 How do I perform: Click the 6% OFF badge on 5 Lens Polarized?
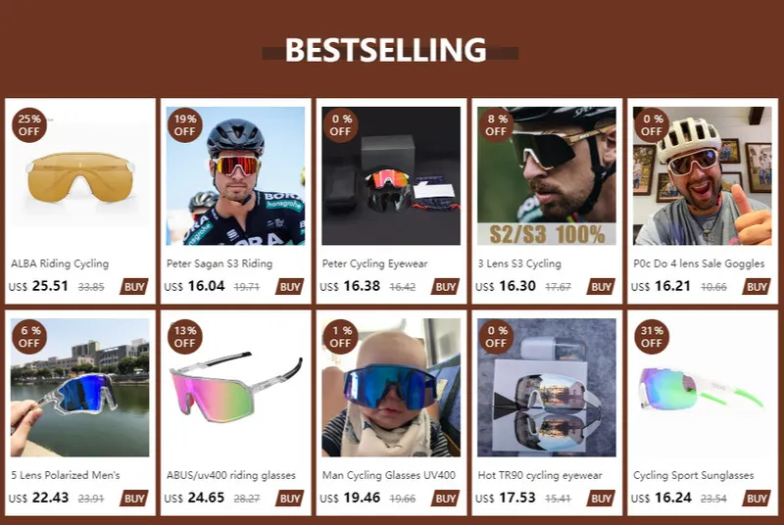29,337
